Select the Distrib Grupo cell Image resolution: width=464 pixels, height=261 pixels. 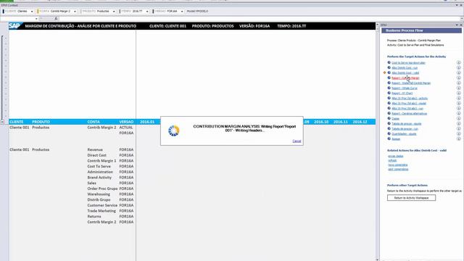point(99,200)
